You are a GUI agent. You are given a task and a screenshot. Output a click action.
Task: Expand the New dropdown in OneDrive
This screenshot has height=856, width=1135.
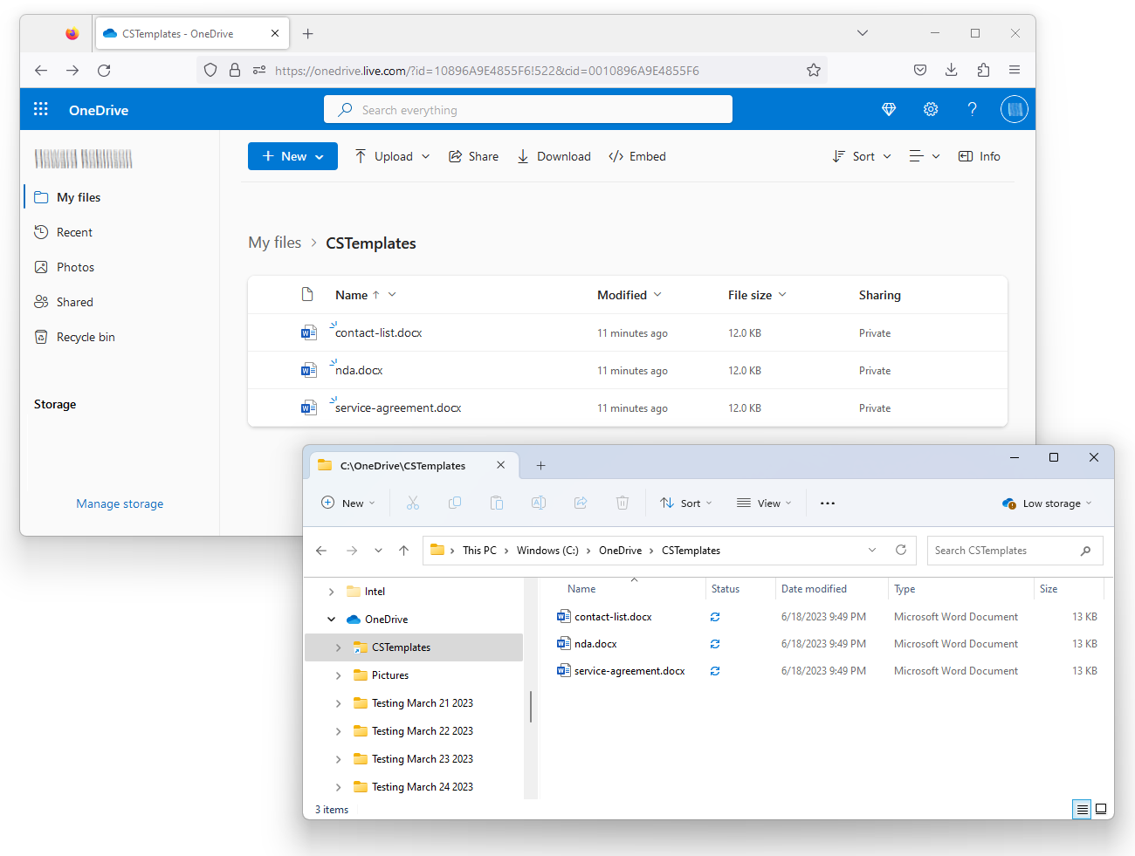pyautogui.click(x=292, y=156)
